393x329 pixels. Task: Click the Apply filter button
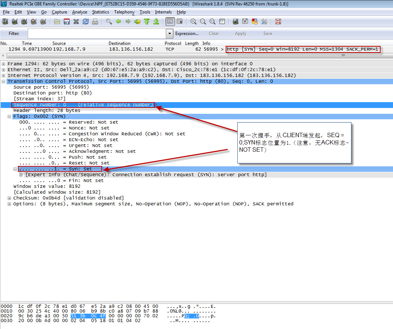coord(241,34)
